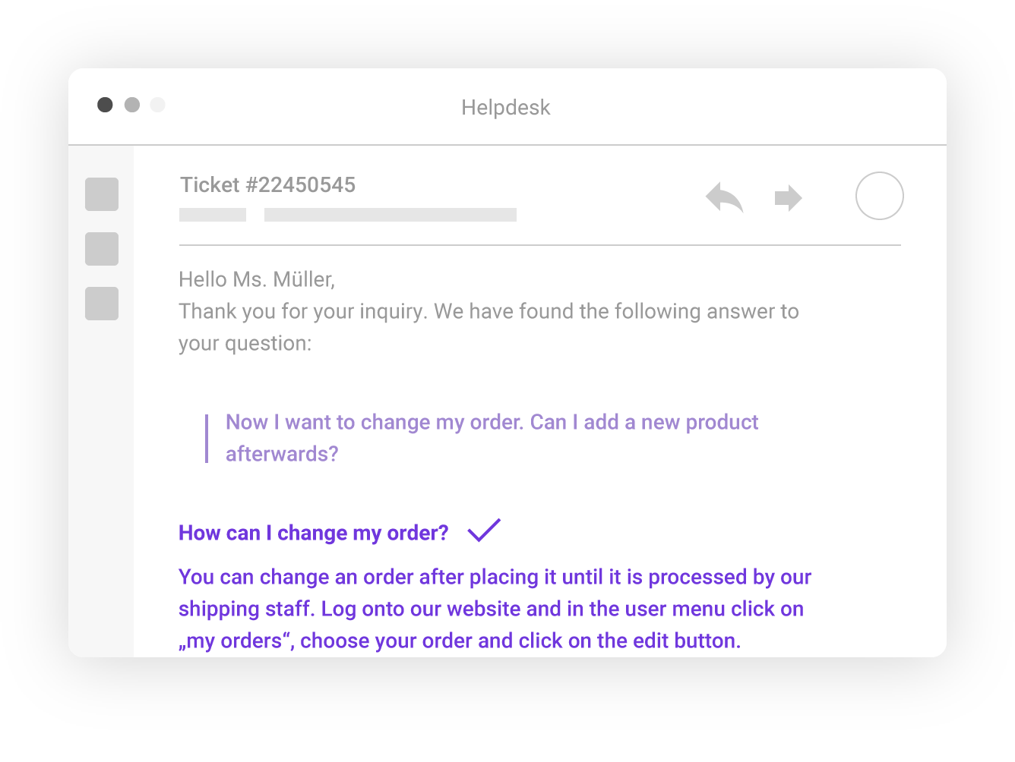Click the lightest window control dot
This screenshot has height=762, width=1015.
click(x=157, y=105)
